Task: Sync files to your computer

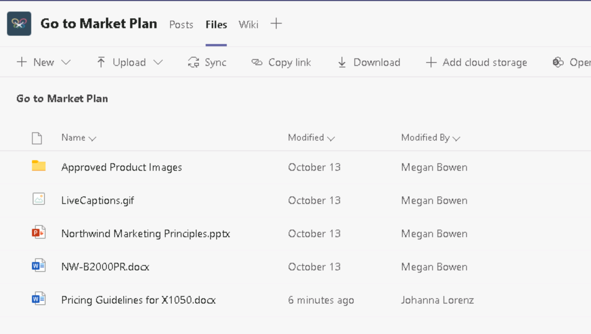Action: [207, 62]
